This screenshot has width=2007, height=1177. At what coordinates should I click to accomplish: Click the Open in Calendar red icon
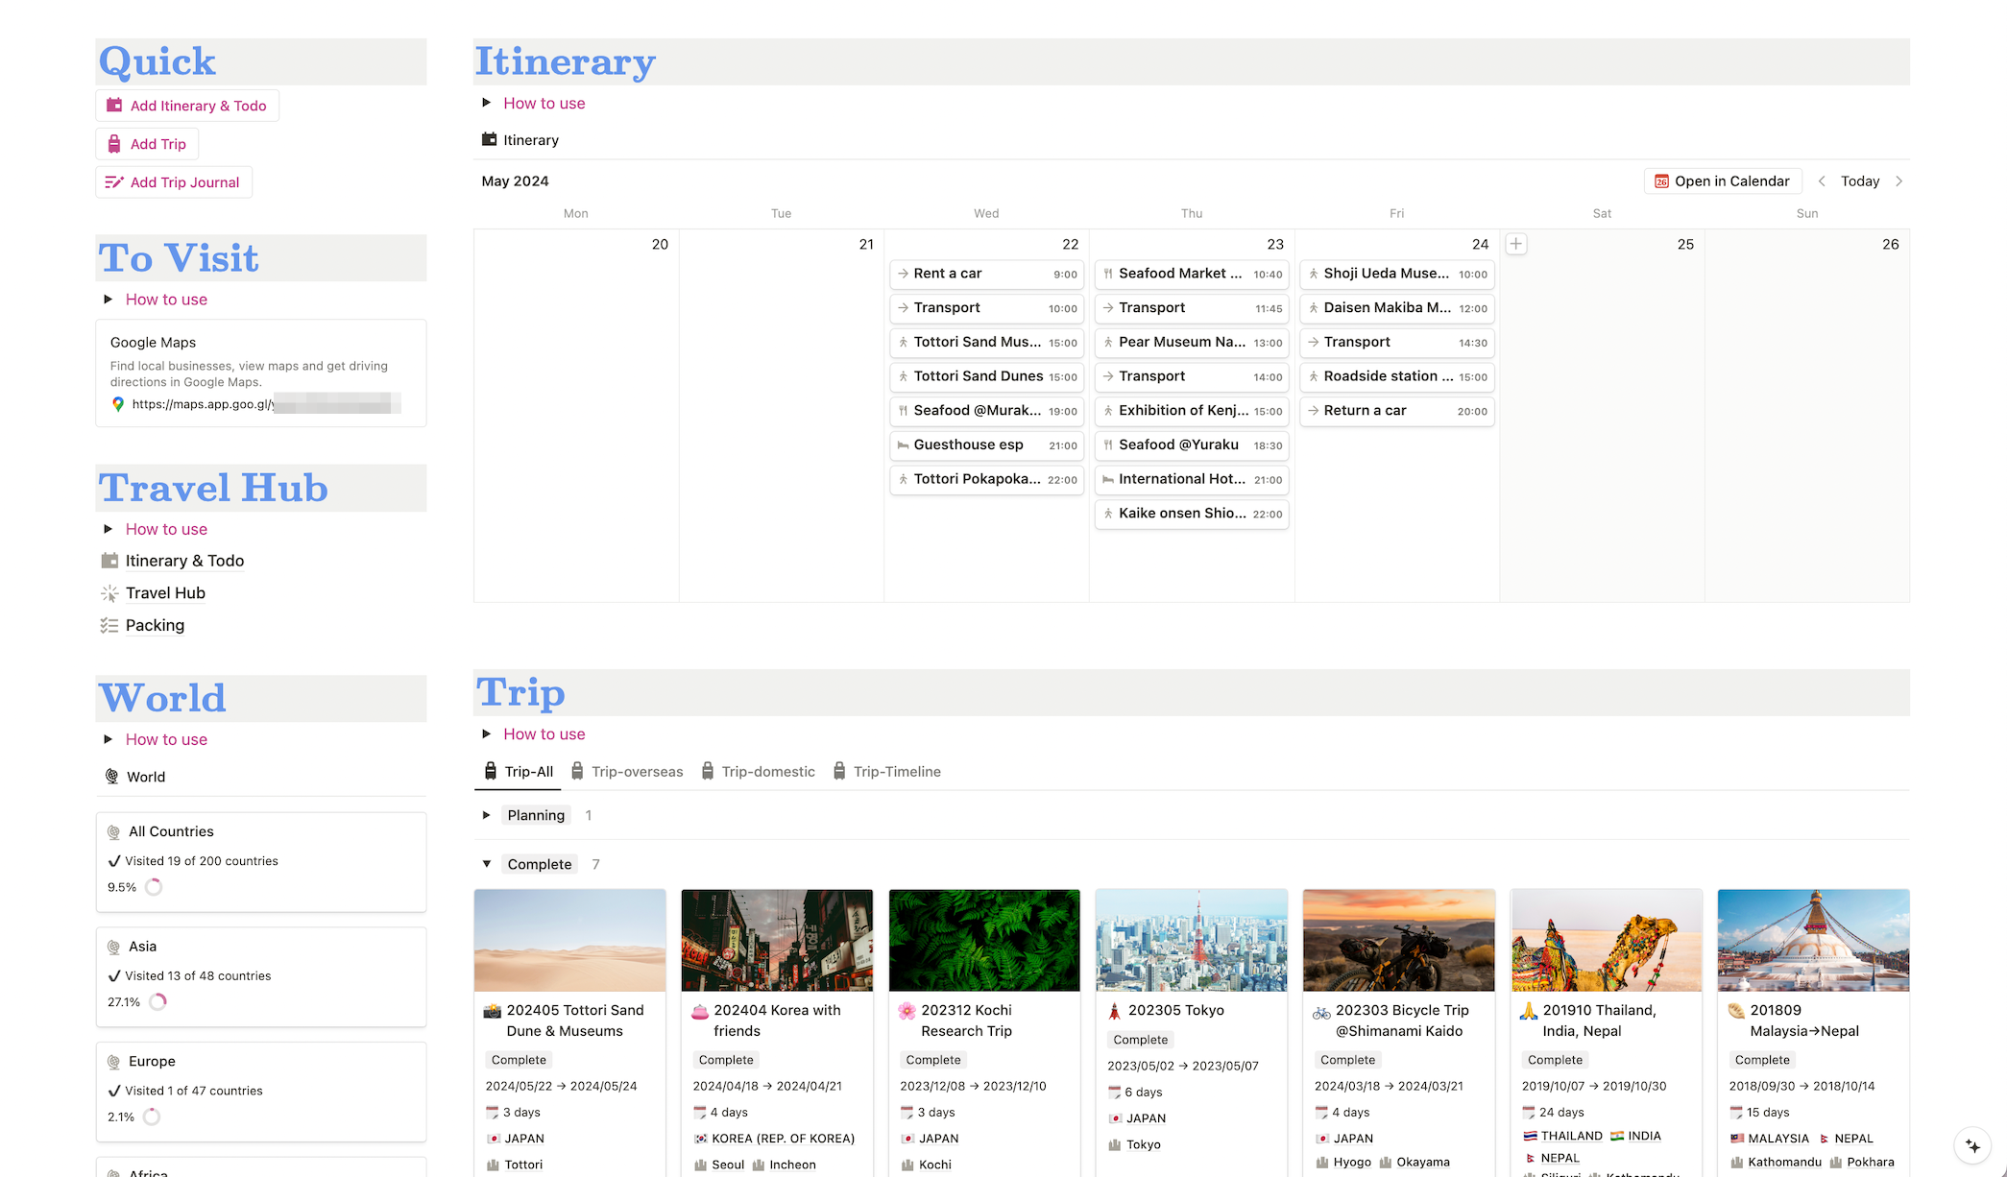click(1661, 181)
